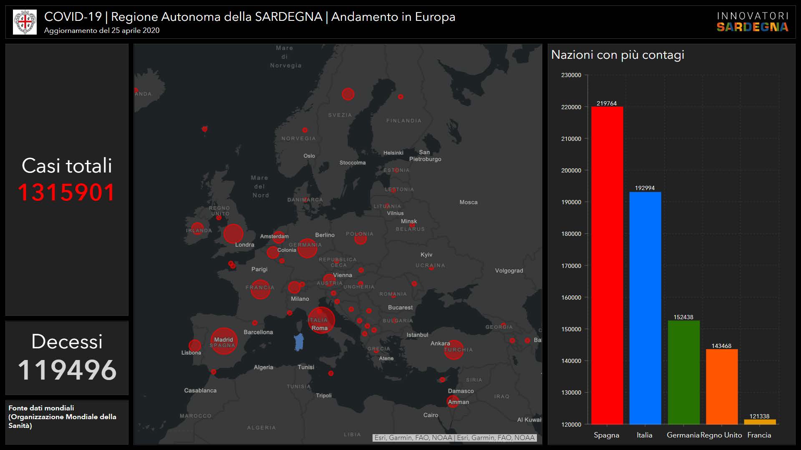Click the Casi totali number 1315901
This screenshot has width=801, height=450.
(67, 192)
